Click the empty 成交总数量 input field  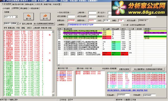click(71, 16)
